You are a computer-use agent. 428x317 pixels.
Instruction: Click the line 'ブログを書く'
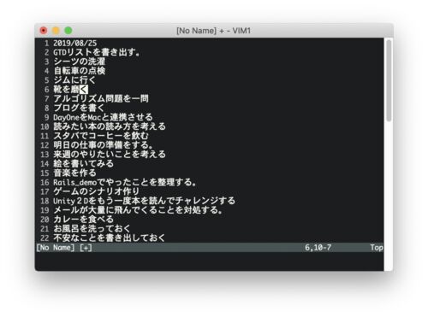(79, 108)
